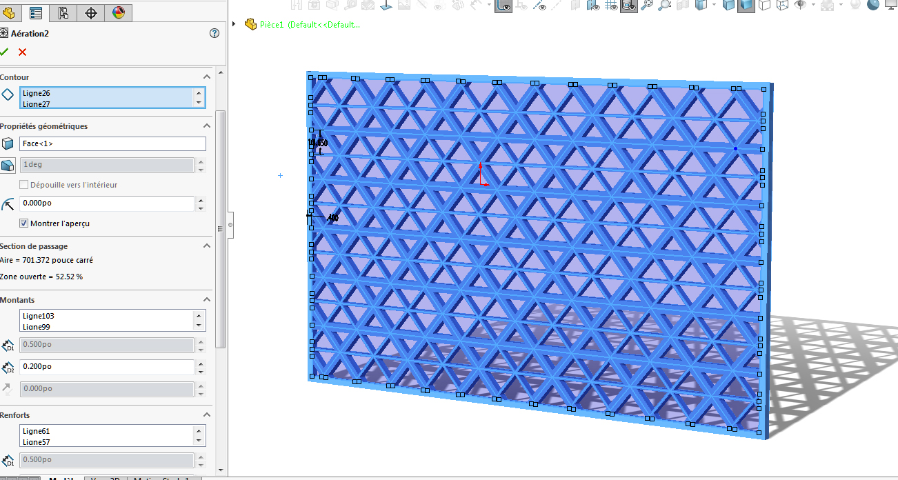This screenshot has height=480, width=898.
Task: Select Ligne26 in the Contour list
Action: [x=37, y=93]
